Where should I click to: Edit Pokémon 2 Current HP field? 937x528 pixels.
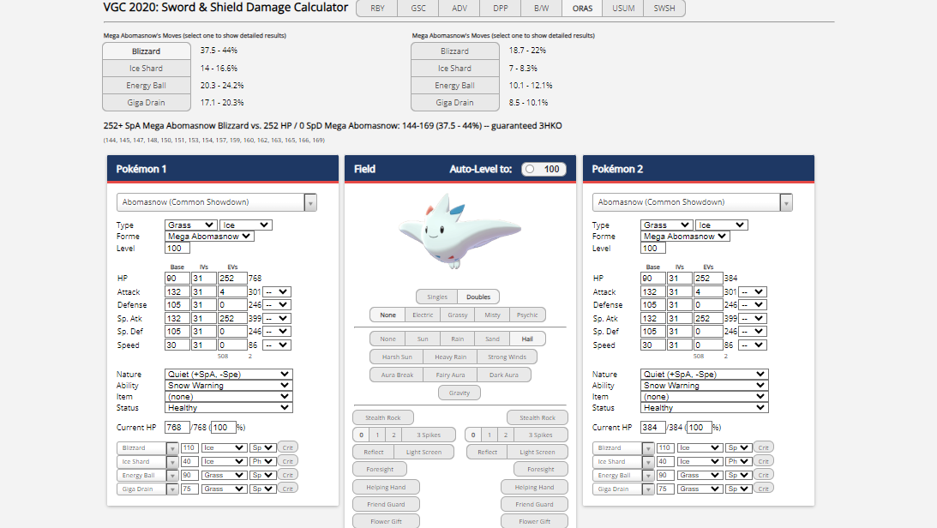[x=653, y=427]
